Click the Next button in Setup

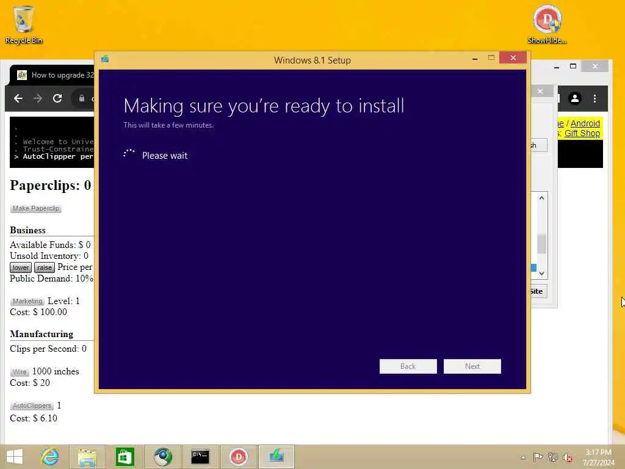pos(472,366)
